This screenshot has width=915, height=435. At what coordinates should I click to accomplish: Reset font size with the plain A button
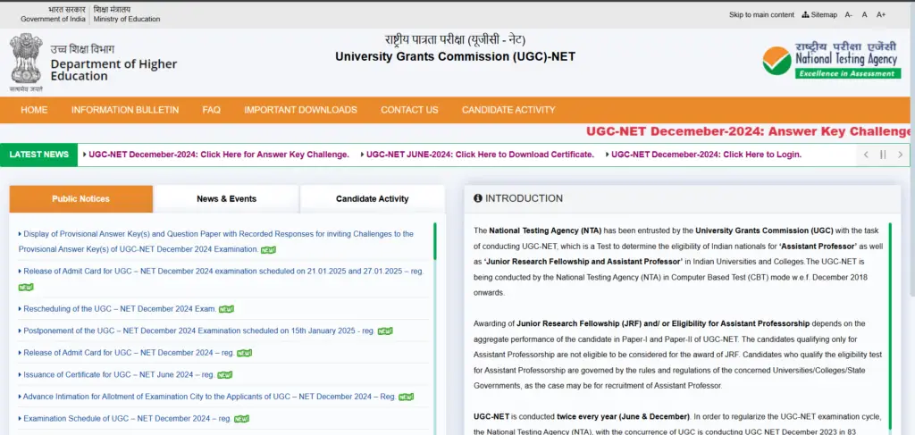(865, 14)
